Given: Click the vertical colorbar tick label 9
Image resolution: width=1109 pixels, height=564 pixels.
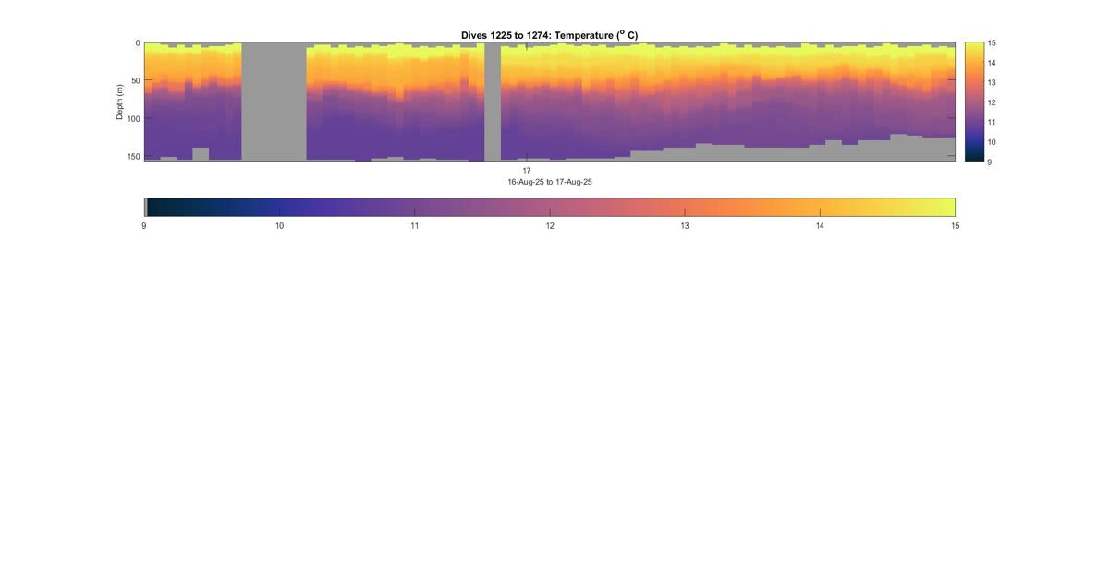Looking at the screenshot, I should [989, 162].
